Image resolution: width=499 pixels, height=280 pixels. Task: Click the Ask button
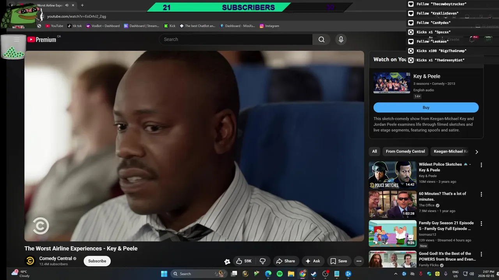click(x=313, y=261)
